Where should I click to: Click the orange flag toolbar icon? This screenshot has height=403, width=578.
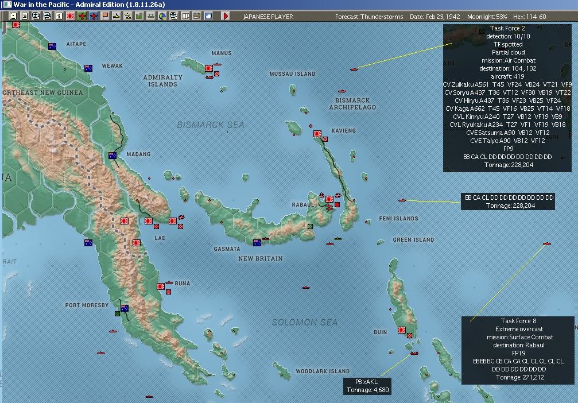point(105,16)
